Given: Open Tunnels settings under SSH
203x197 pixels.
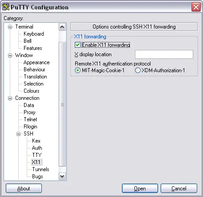Looking at the screenshot, I should tap(41, 169).
